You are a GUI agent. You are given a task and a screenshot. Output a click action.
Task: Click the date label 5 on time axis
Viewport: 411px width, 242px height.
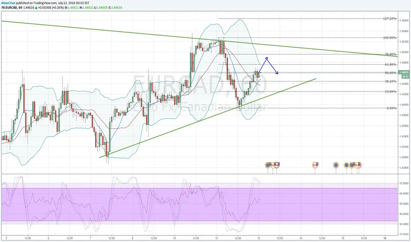click(x=6, y=238)
